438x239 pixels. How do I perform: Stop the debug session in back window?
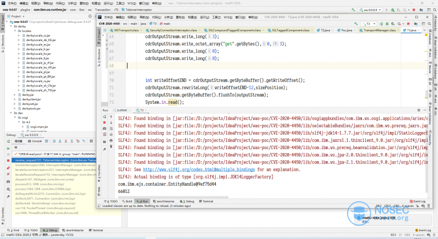point(8,160)
